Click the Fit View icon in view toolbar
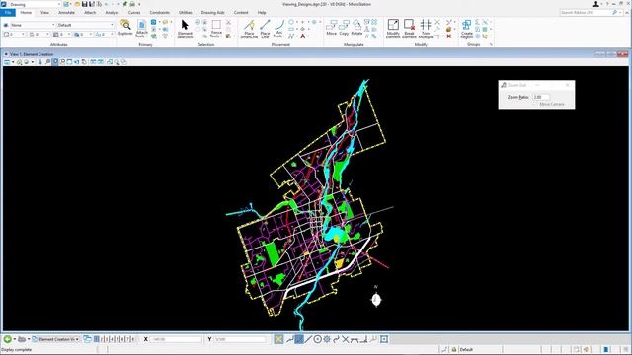Screen dimensions: 632x355 pos(69,62)
